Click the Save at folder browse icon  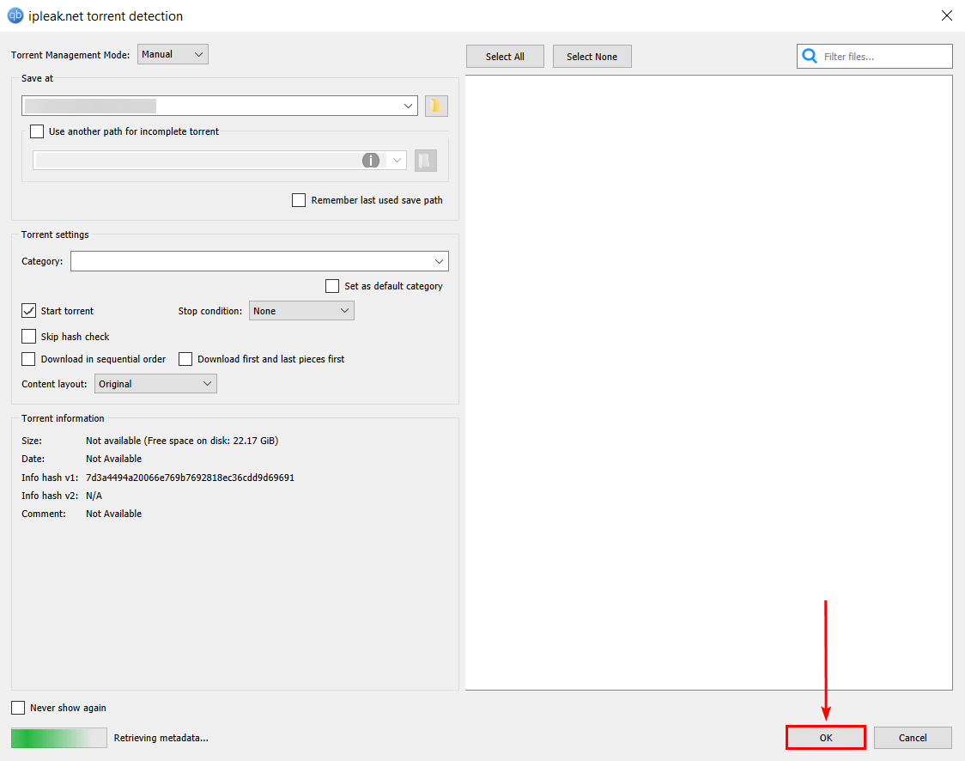tap(436, 106)
